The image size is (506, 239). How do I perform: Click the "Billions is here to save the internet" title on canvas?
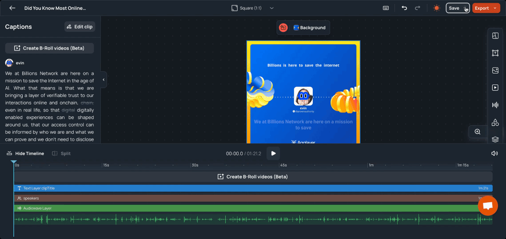pos(303,66)
